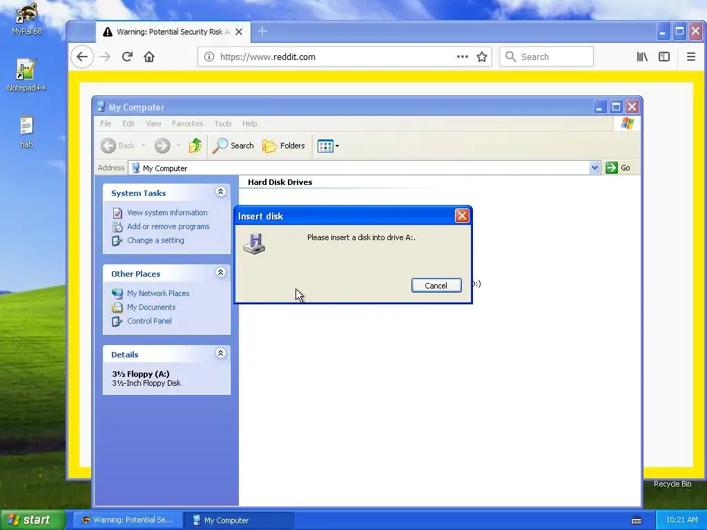Click Search in Explorer toolbar
This screenshot has width=707, height=530.
tap(233, 146)
